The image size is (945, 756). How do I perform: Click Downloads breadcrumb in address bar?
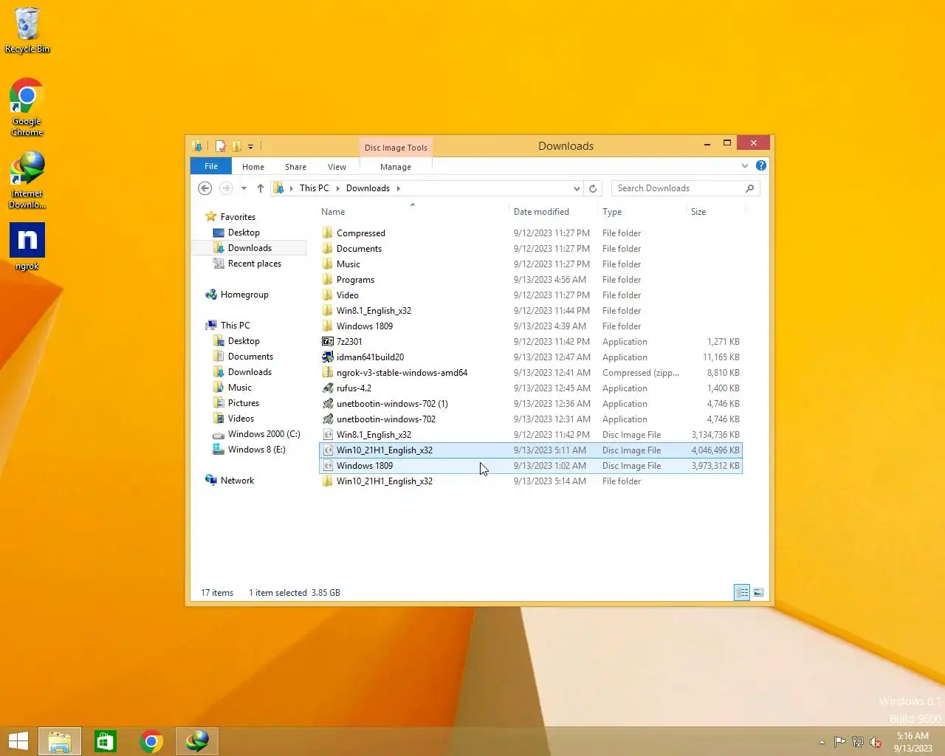point(368,188)
